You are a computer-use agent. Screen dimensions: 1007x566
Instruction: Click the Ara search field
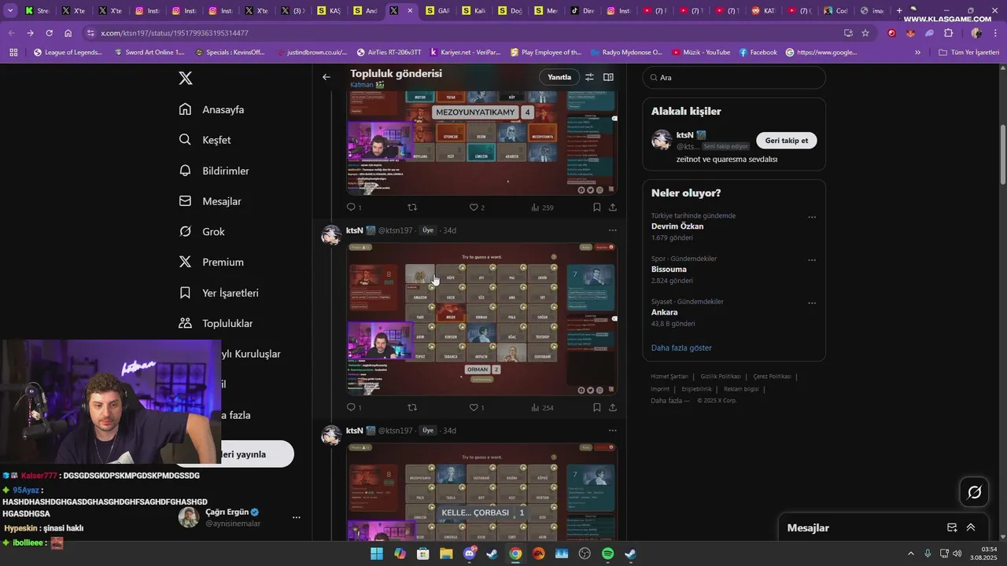click(734, 78)
